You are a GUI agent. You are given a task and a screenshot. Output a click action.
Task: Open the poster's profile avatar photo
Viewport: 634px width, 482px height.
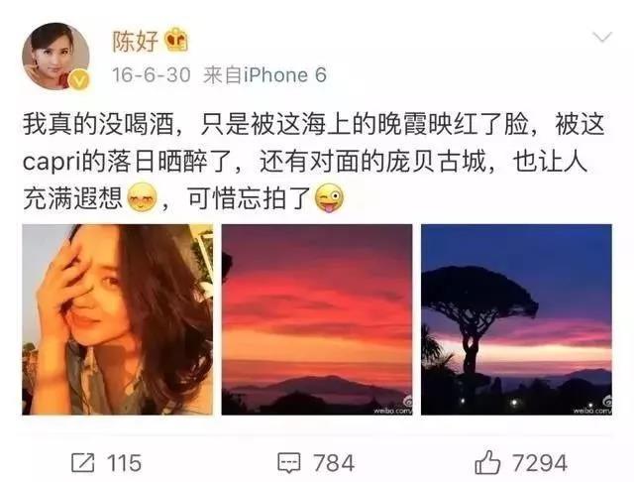[55, 56]
